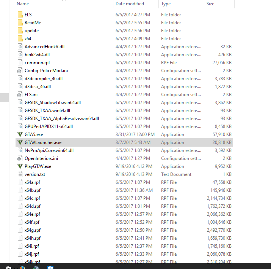Select the ReadMe folder name
Image resolution: width=271 pixels, height=269 pixels.
point(33,23)
